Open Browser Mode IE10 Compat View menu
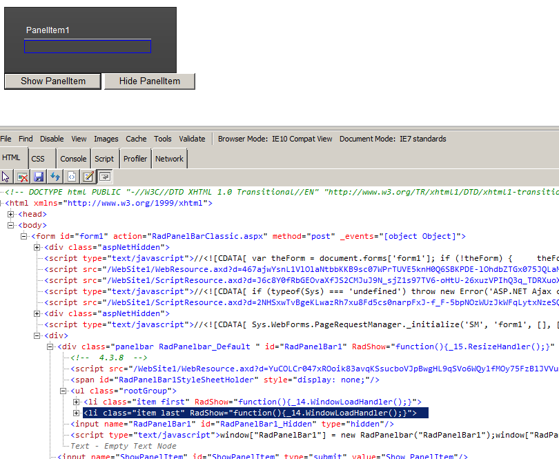 275,139
